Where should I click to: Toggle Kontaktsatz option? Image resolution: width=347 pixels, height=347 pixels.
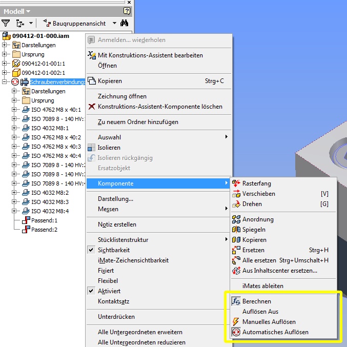(113, 301)
